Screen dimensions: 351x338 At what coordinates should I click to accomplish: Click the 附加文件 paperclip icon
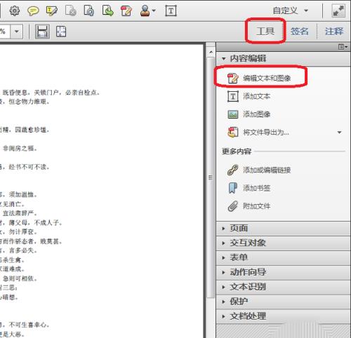tap(233, 206)
